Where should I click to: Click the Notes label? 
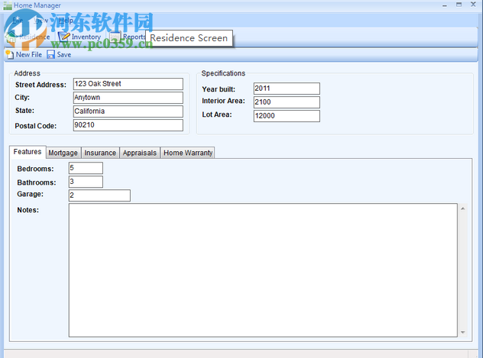28,210
